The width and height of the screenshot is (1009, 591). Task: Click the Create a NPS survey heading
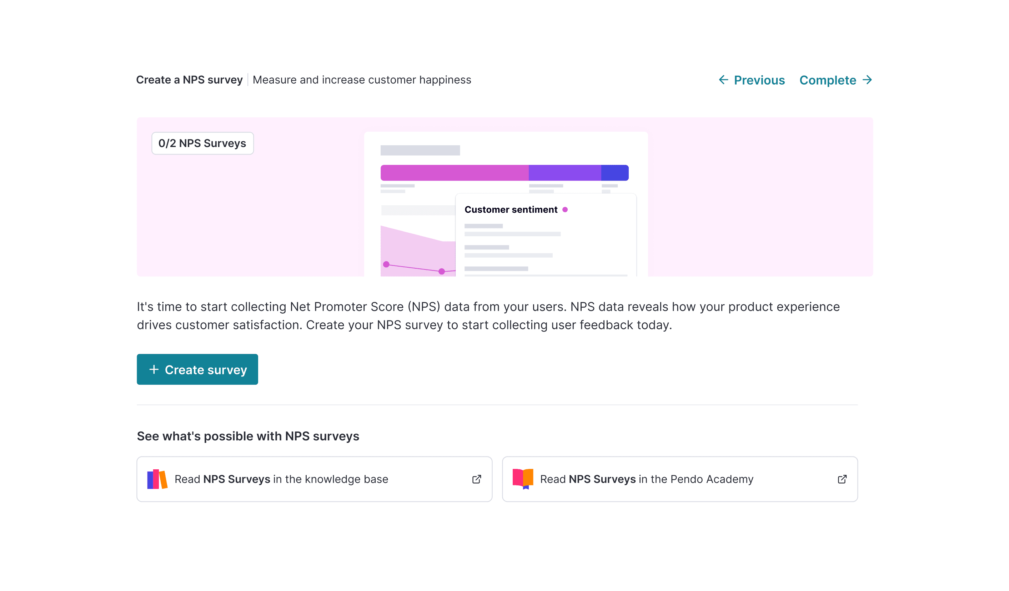[x=189, y=80]
